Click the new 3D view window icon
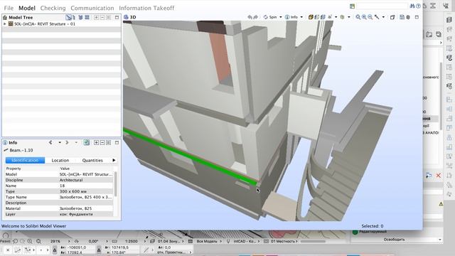 [x=392, y=17]
